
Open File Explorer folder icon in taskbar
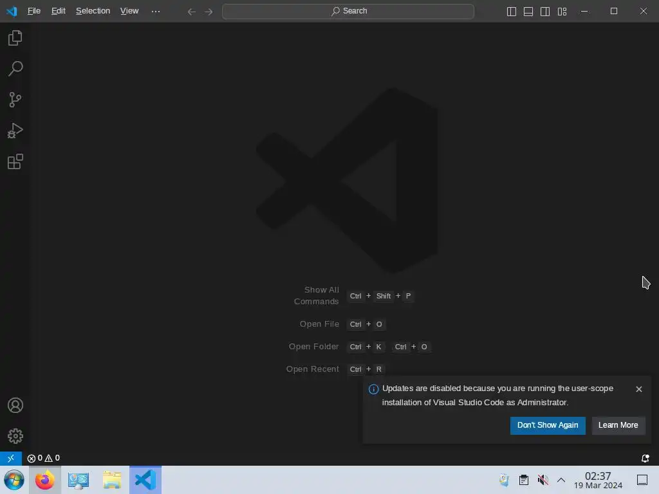click(112, 480)
